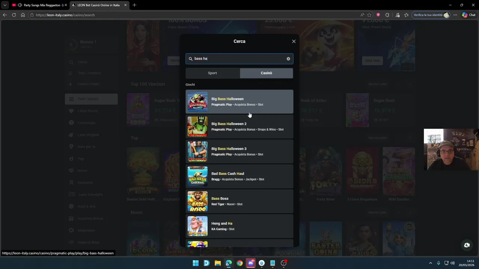Open Copilot Chat button

pyautogui.click(x=468, y=15)
